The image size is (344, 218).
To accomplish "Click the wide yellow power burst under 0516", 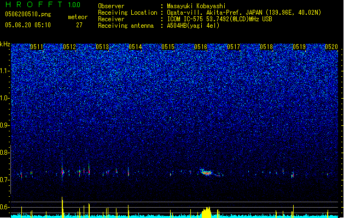I will click(x=206, y=213).
